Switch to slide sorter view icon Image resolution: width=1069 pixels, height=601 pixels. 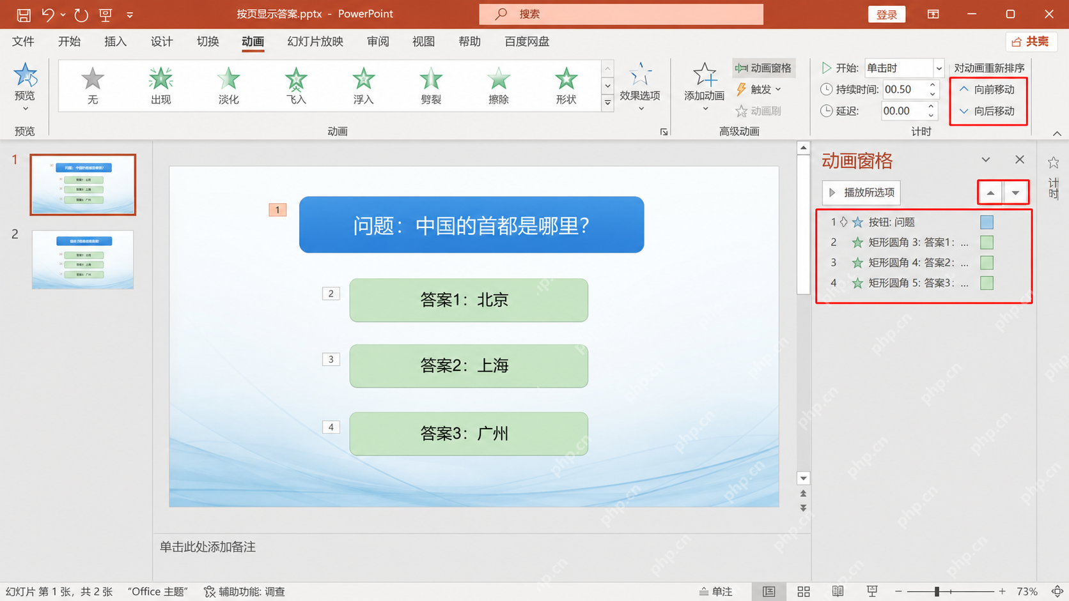(x=804, y=591)
